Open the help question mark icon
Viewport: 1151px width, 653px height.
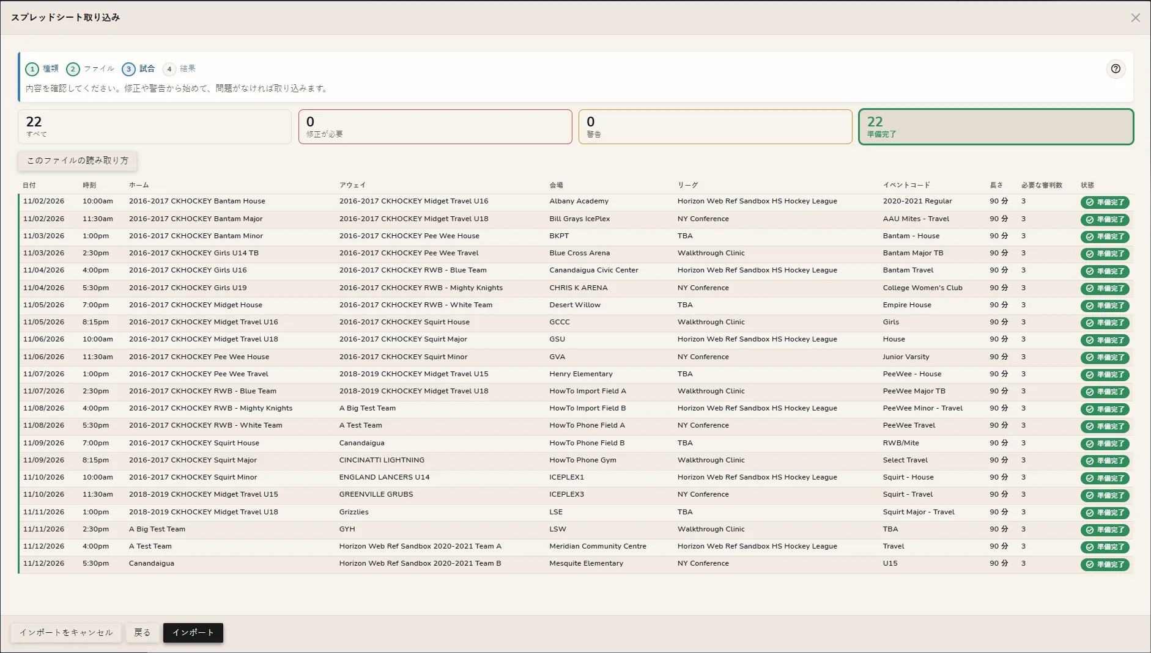tap(1116, 69)
